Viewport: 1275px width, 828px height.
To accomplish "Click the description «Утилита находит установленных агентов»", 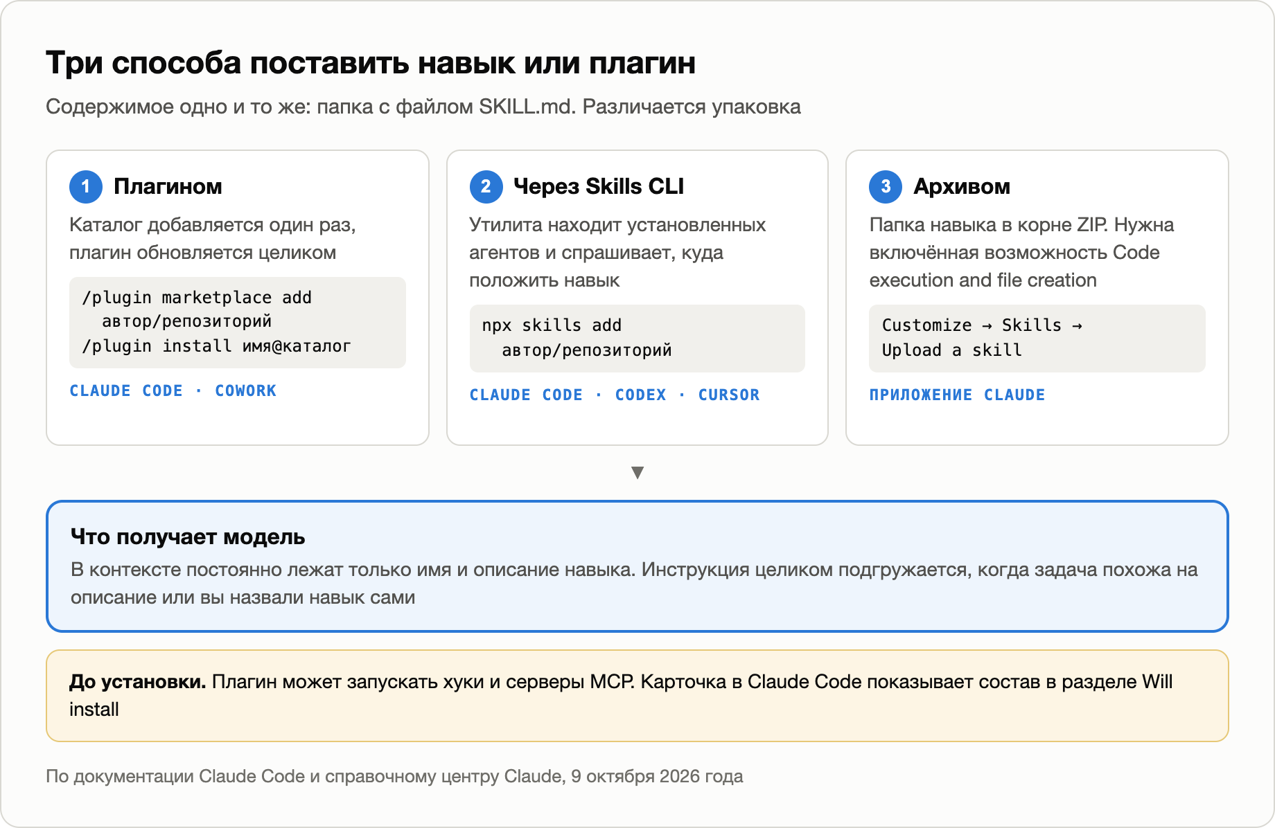I will [617, 253].
